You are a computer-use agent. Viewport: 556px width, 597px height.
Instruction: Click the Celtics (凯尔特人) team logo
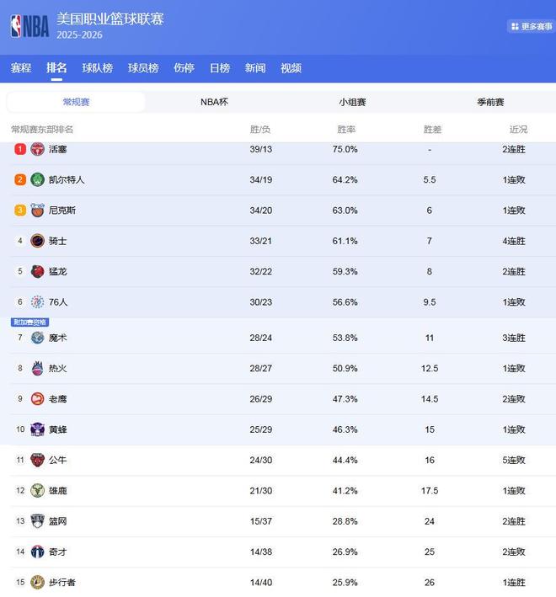click(x=37, y=179)
